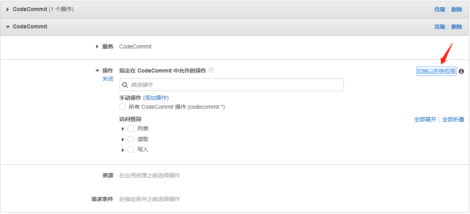Click the 手动操作 label
470x214 pixels.
[x=130, y=98]
